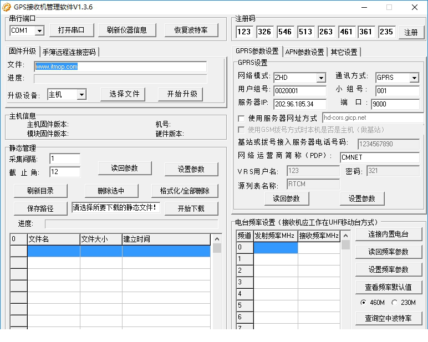This screenshot has width=428, height=342.
Task: Click the GPS app icon in title bar
Action: pyautogui.click(x=6, y=7)
